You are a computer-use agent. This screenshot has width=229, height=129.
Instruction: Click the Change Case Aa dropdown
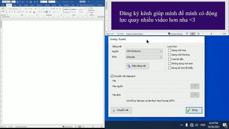[31, 9]
